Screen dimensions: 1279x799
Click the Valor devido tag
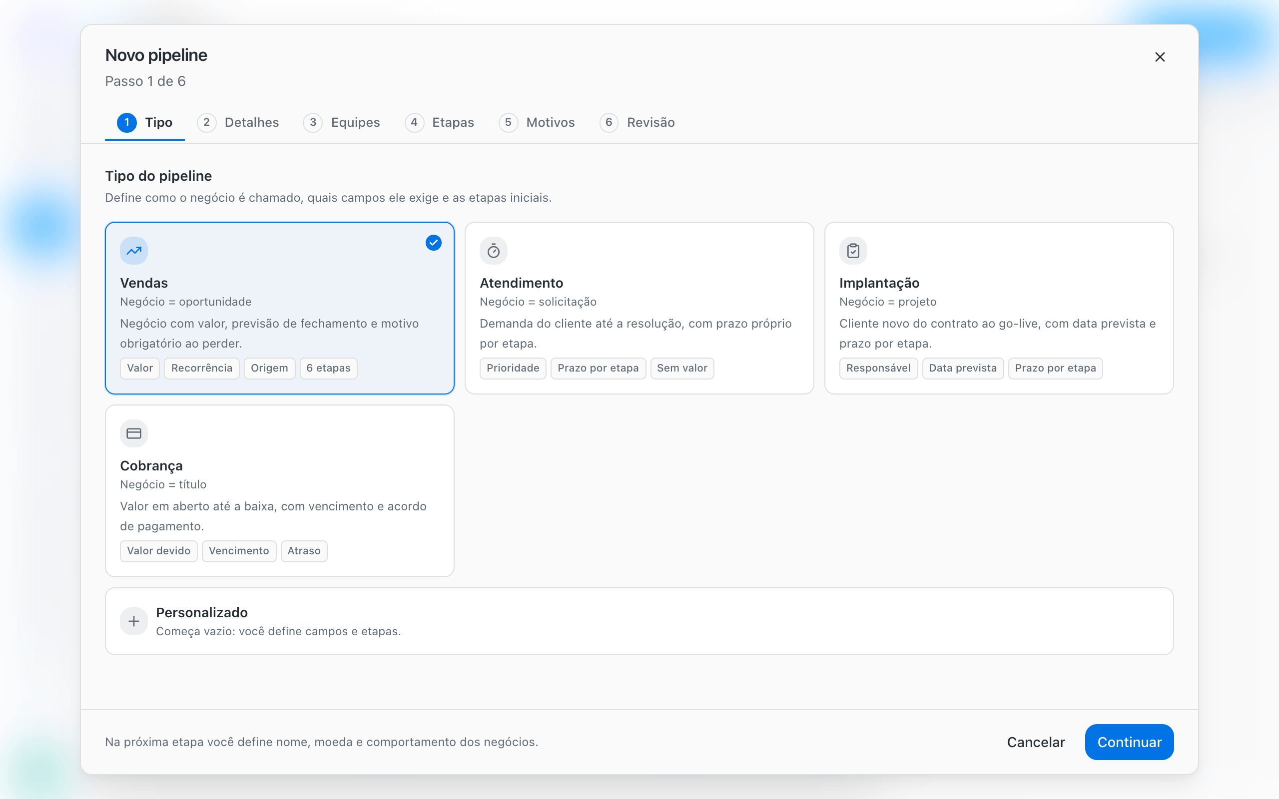point(158,551)
